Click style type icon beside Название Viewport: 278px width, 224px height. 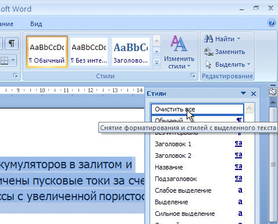pyautogui.click(x=238, y=167)
